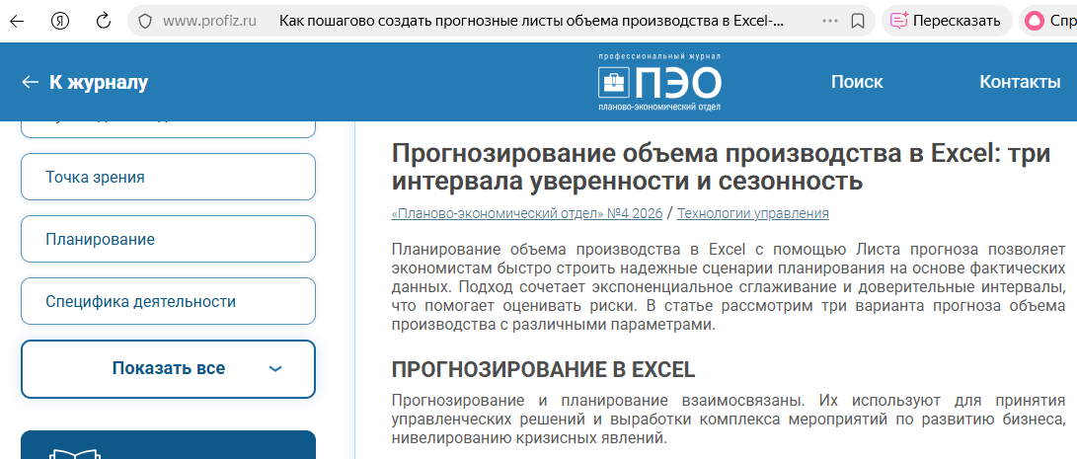
Task: Click the article title heading
Action: (721, 168)
